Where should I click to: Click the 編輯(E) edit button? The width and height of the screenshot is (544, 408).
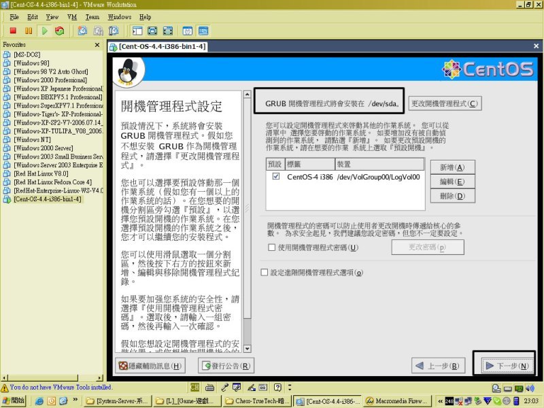click(x=452, y=182)
